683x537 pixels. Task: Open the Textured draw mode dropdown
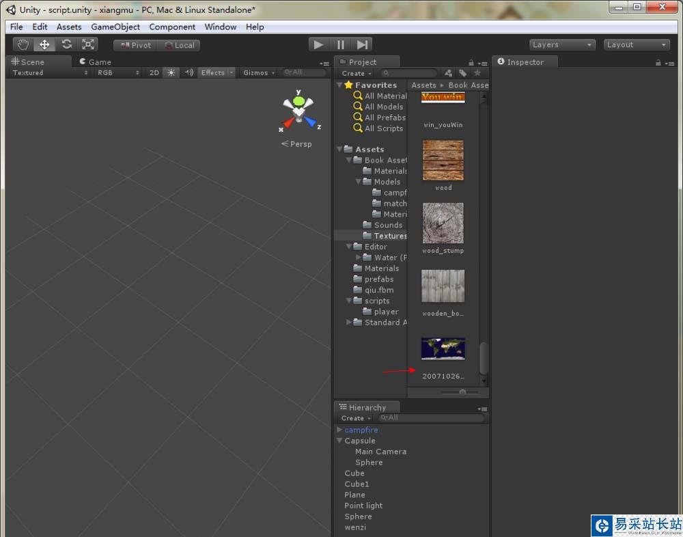pyautogui.click(x=50, y=73)
